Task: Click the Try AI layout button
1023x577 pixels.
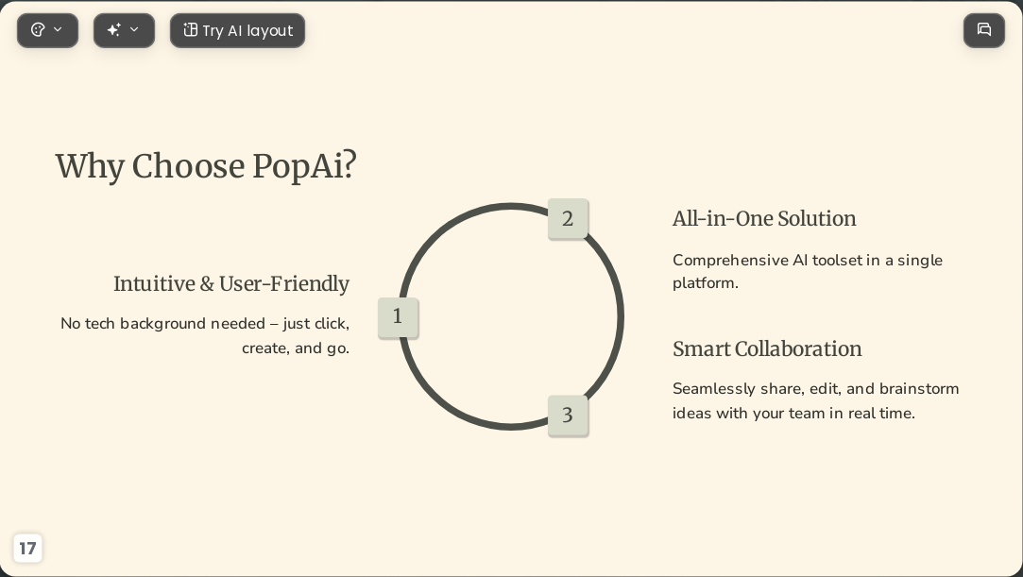Action: (x=237, y=30)
